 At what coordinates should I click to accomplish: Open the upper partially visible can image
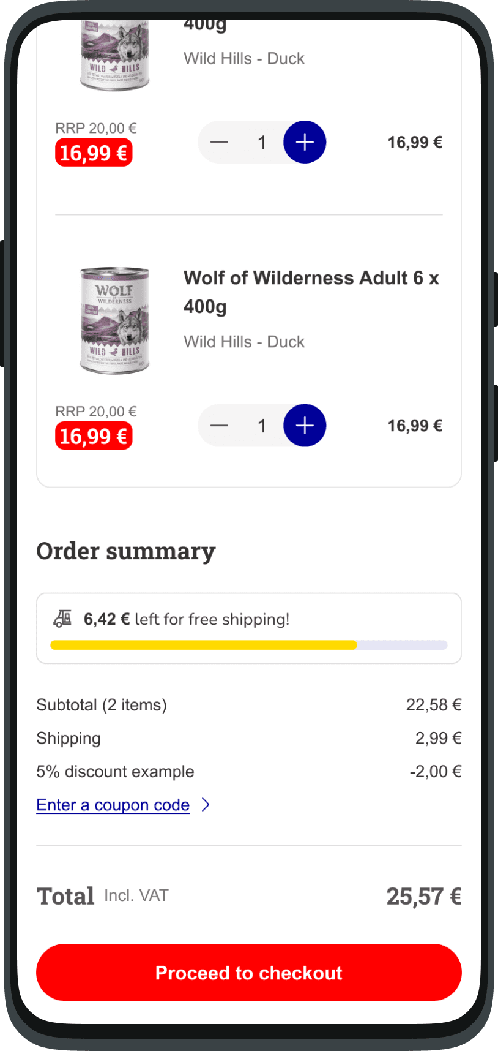115,56
